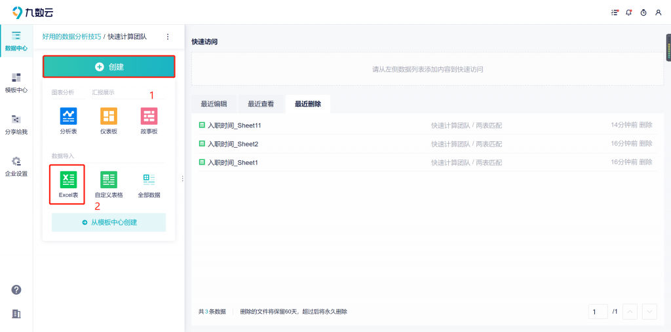Open the three-dot more options menu

click(x=168, y=37)
